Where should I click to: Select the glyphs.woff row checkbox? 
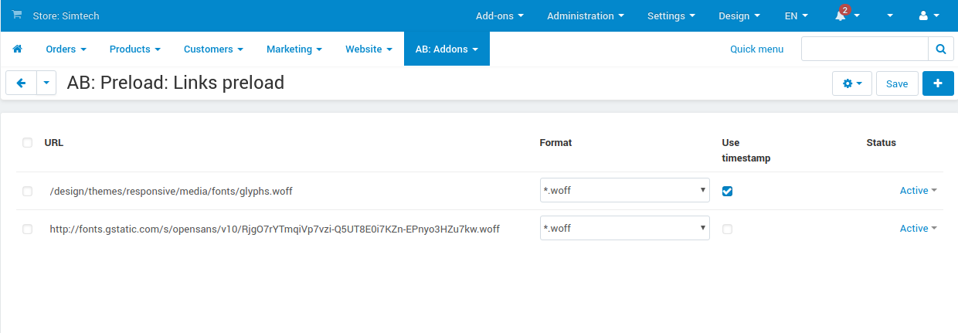coord(28,191)
